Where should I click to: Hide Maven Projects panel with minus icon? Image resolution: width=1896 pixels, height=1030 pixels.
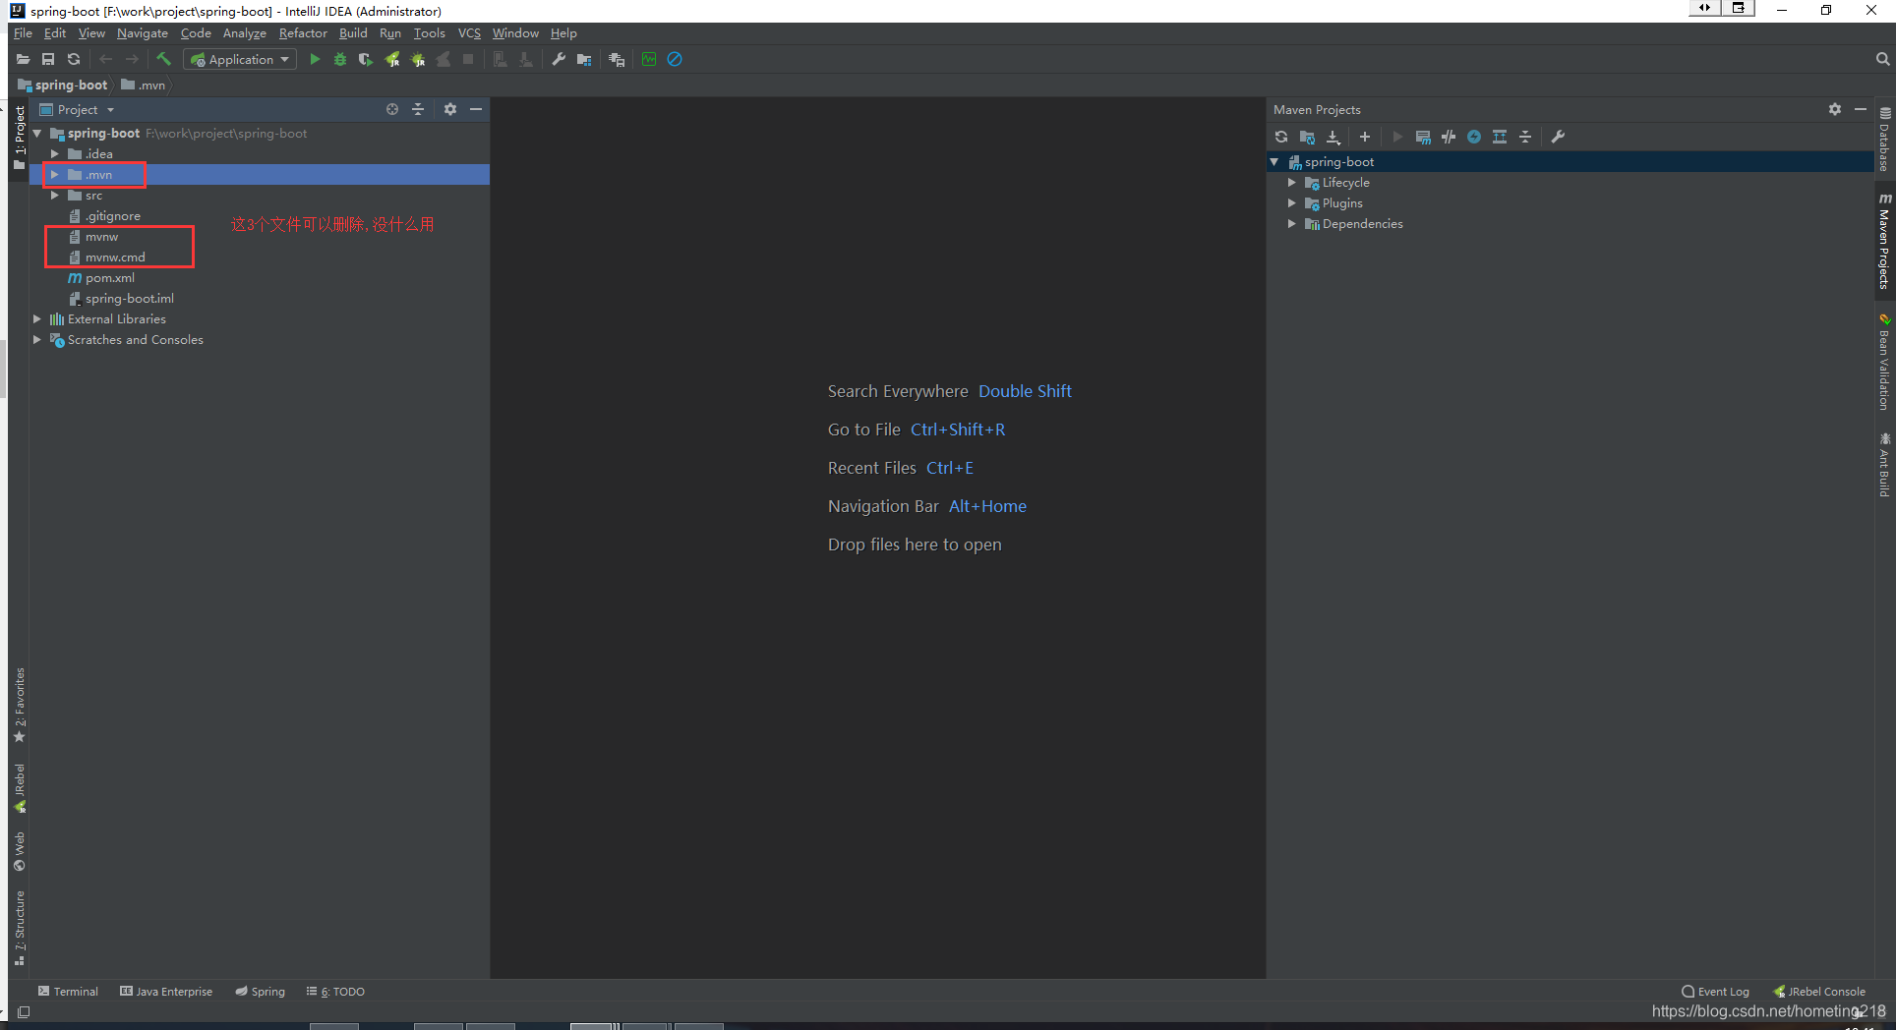coord(1861,110)
